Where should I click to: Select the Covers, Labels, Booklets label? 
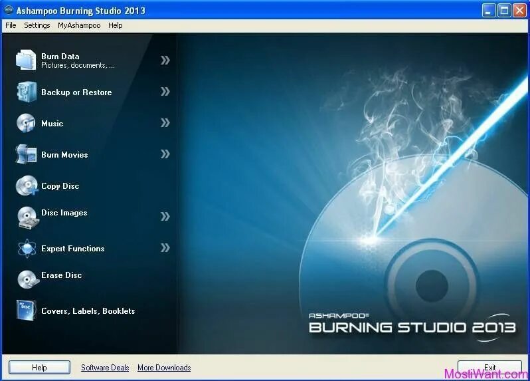click(x=88, y=311)
